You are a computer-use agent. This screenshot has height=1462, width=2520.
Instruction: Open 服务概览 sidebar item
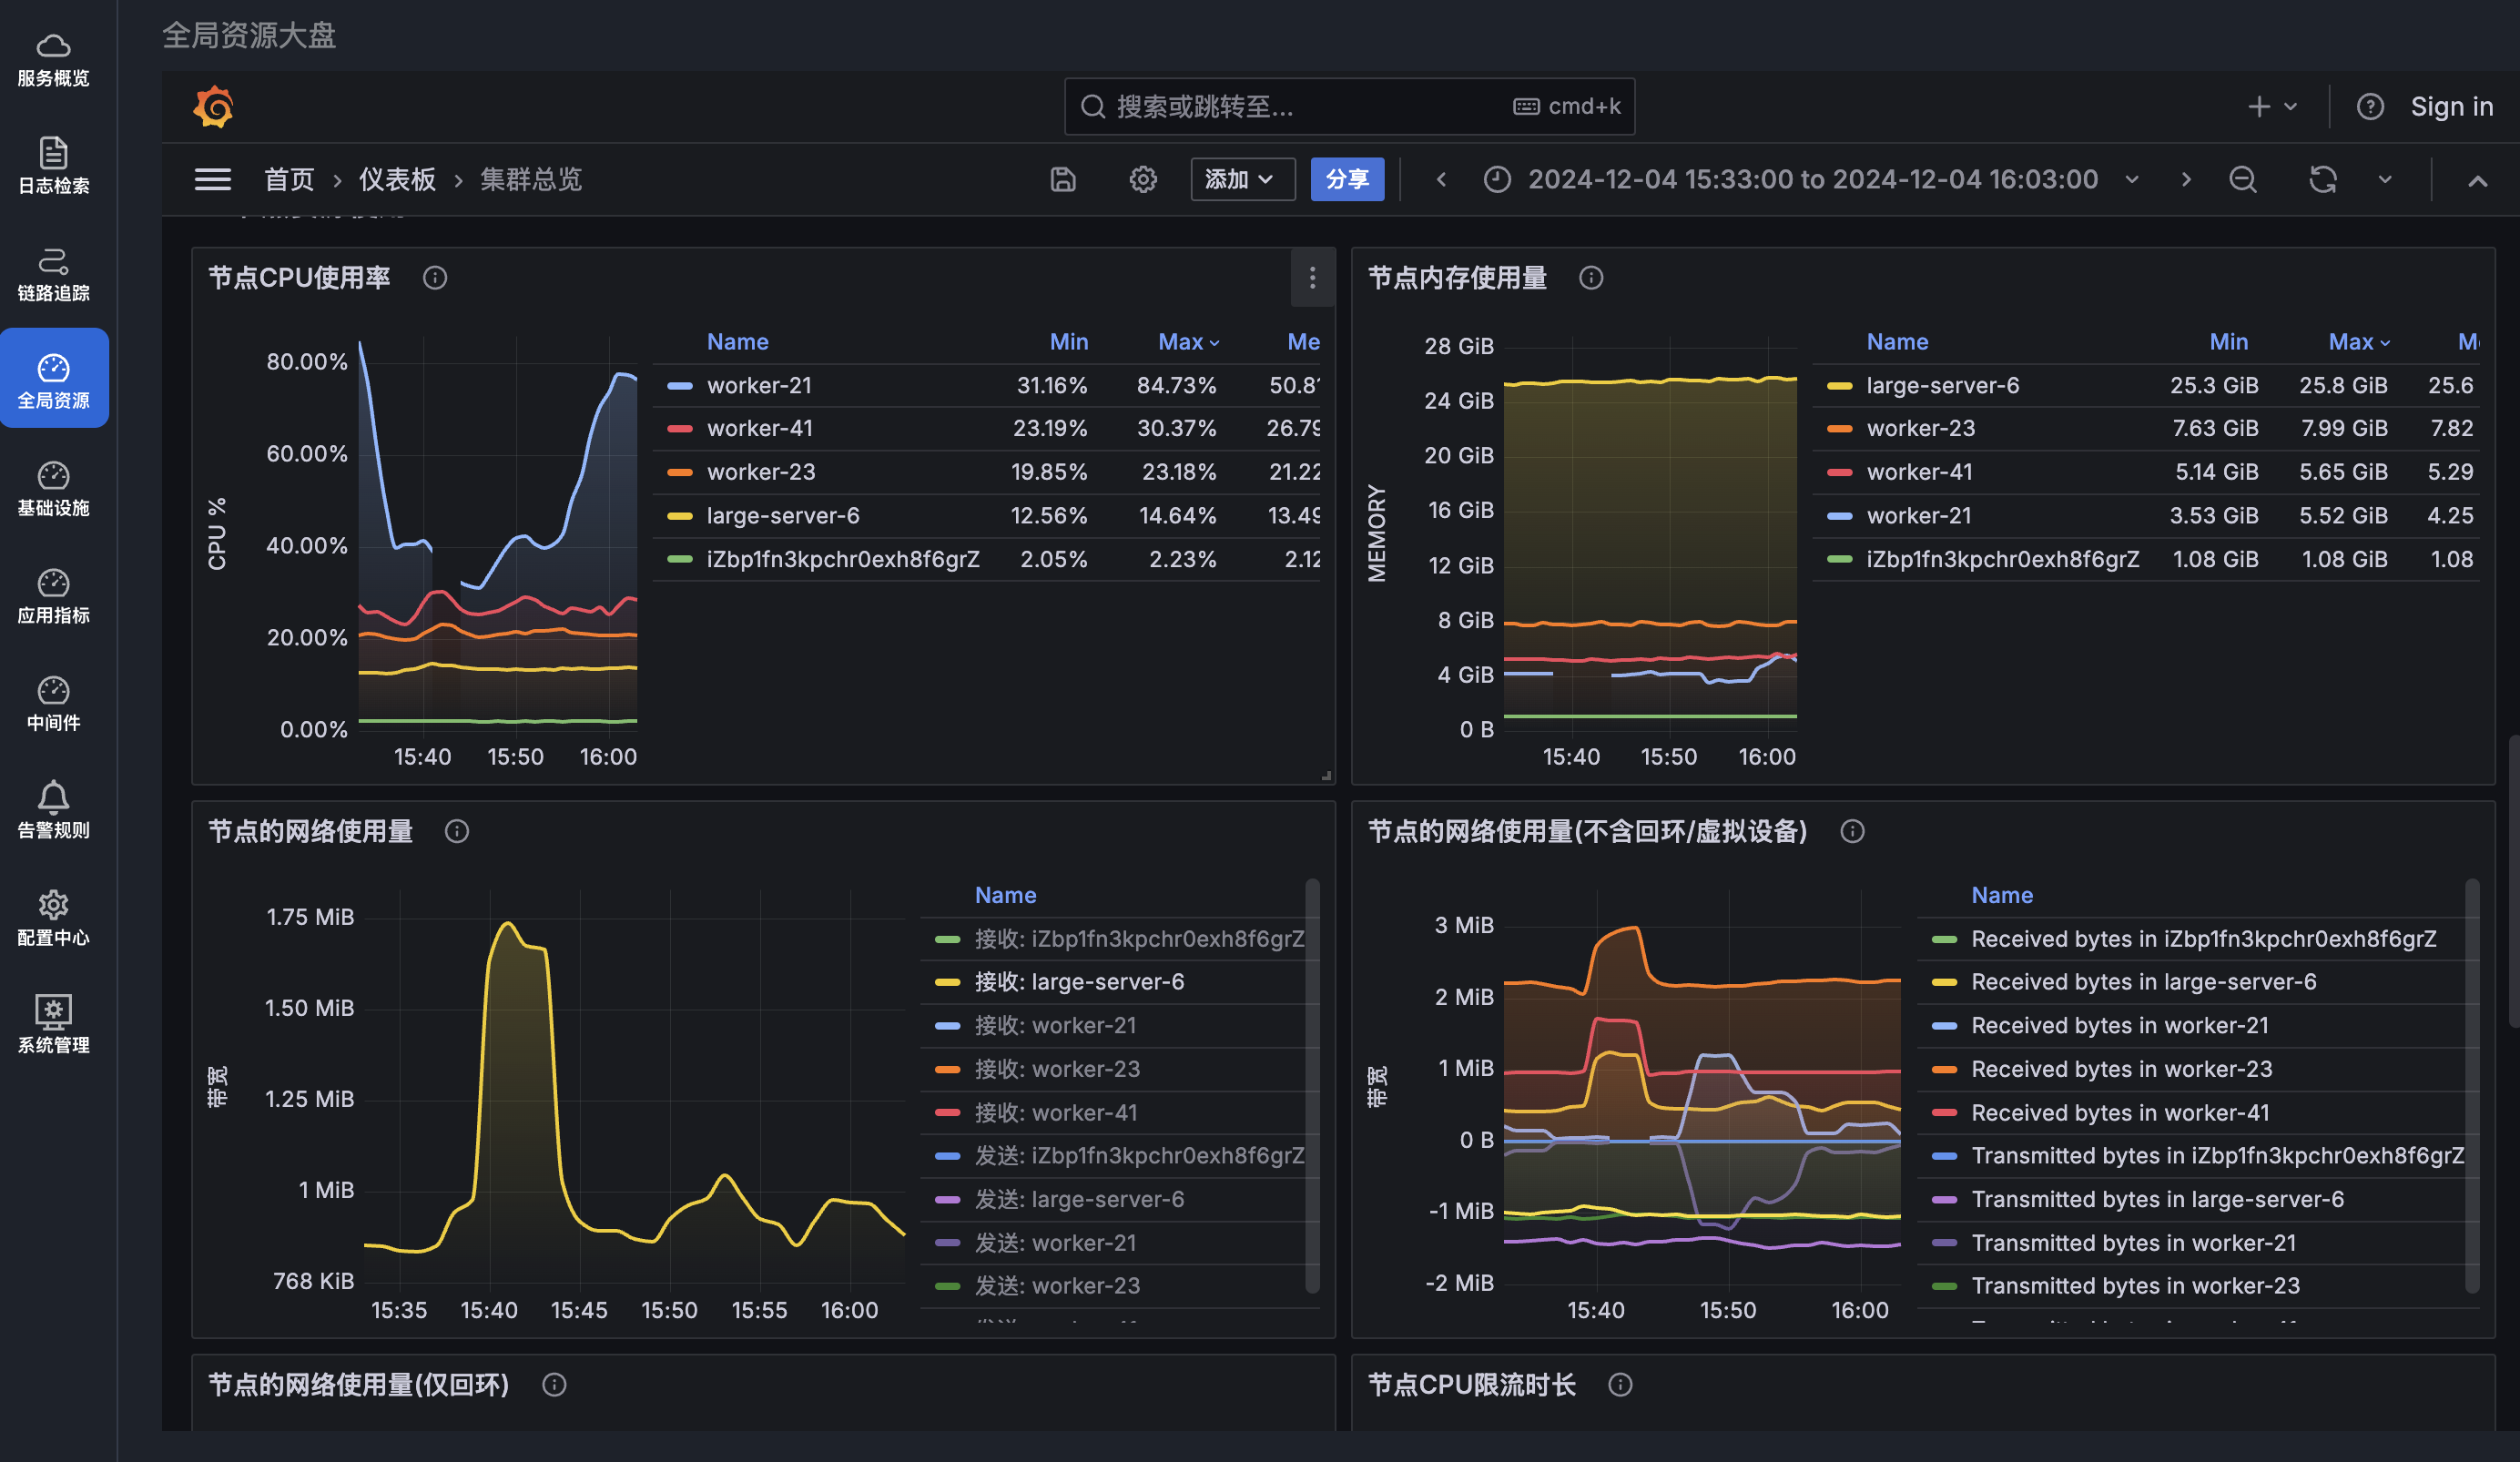(54, 60)
